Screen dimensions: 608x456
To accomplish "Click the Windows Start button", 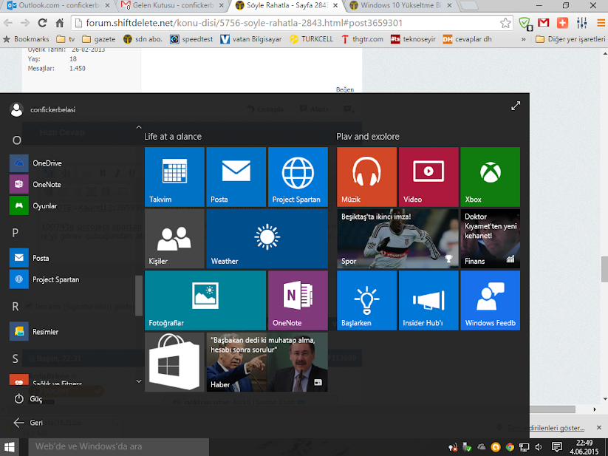I will [10, 447].
